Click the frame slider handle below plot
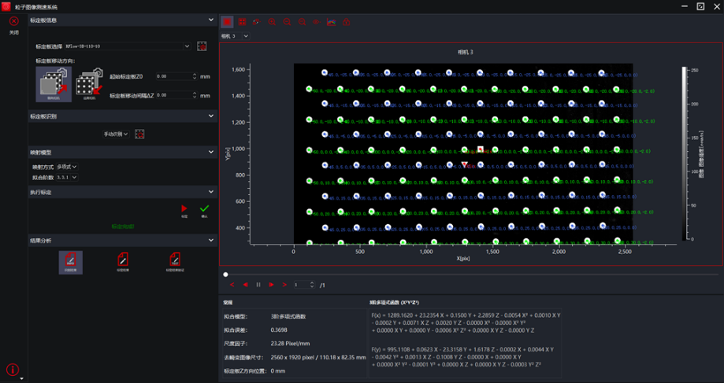The width and height of the screenshot is (724, 383). [226, 274]
